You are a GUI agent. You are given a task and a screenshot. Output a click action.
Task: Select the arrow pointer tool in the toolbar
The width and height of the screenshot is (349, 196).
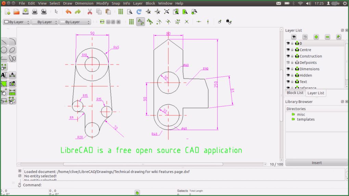[x=56, y=12]
